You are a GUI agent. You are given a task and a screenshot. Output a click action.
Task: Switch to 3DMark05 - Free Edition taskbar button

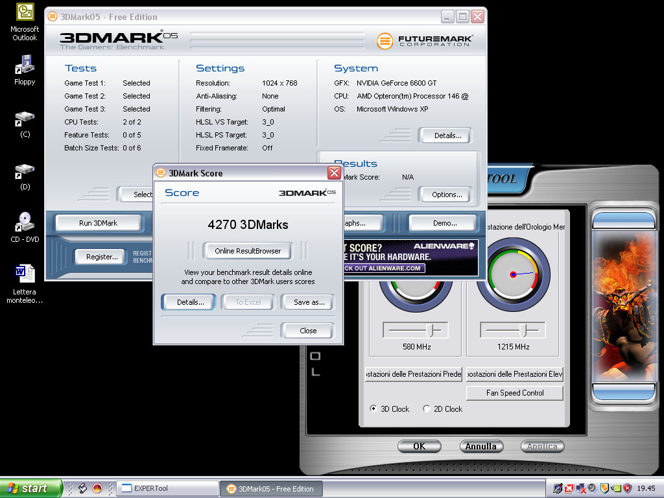point(271,489)
